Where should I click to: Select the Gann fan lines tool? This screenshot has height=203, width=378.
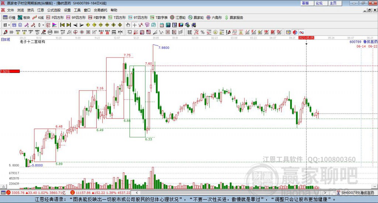(136, 32)
